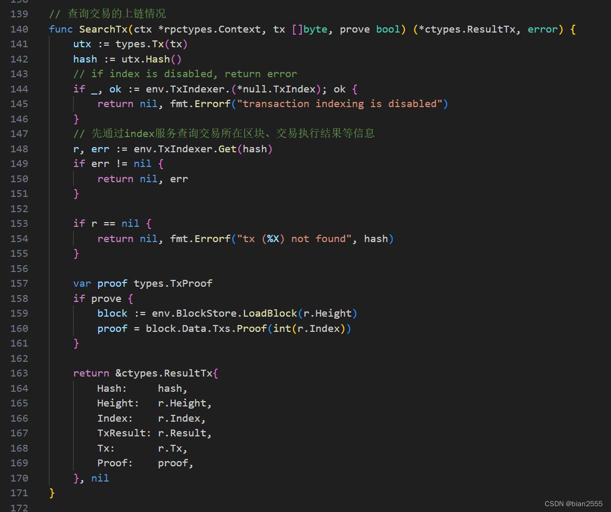Click "types.Tx(tx)" on line 141

[152, 44]
